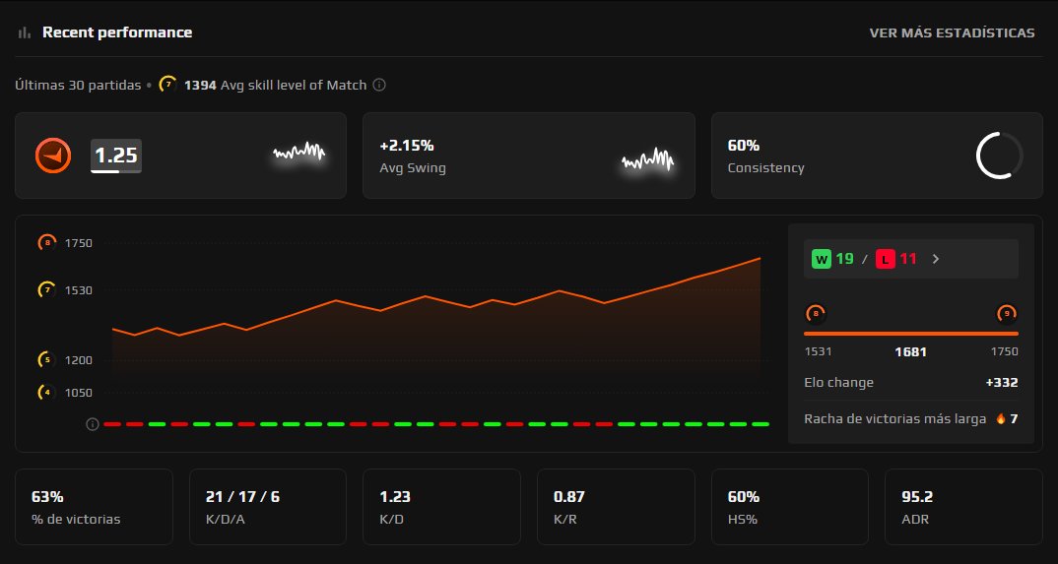Click the 1394 average skill value
The image size is (1058, 564).
tap(200, 85)
